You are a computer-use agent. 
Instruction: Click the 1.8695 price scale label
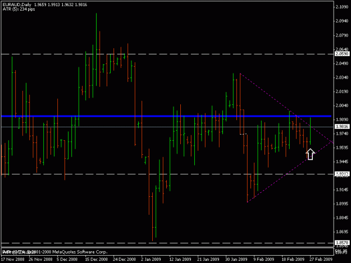point(342,232)
